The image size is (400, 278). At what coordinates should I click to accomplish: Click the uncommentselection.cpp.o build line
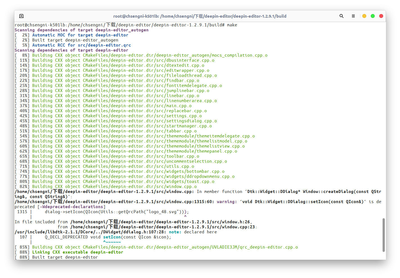pyautogui.click(x=121, y=161)
